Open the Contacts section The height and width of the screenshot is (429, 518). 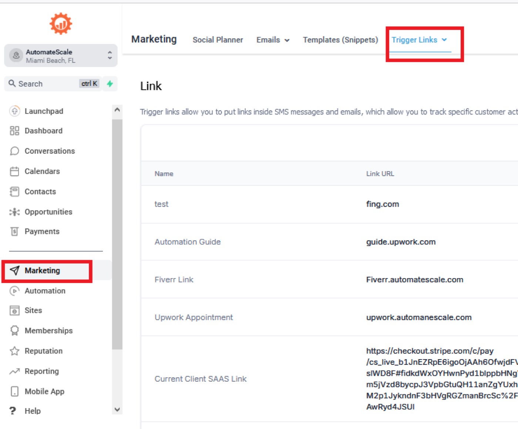click(x=40, y=191)
